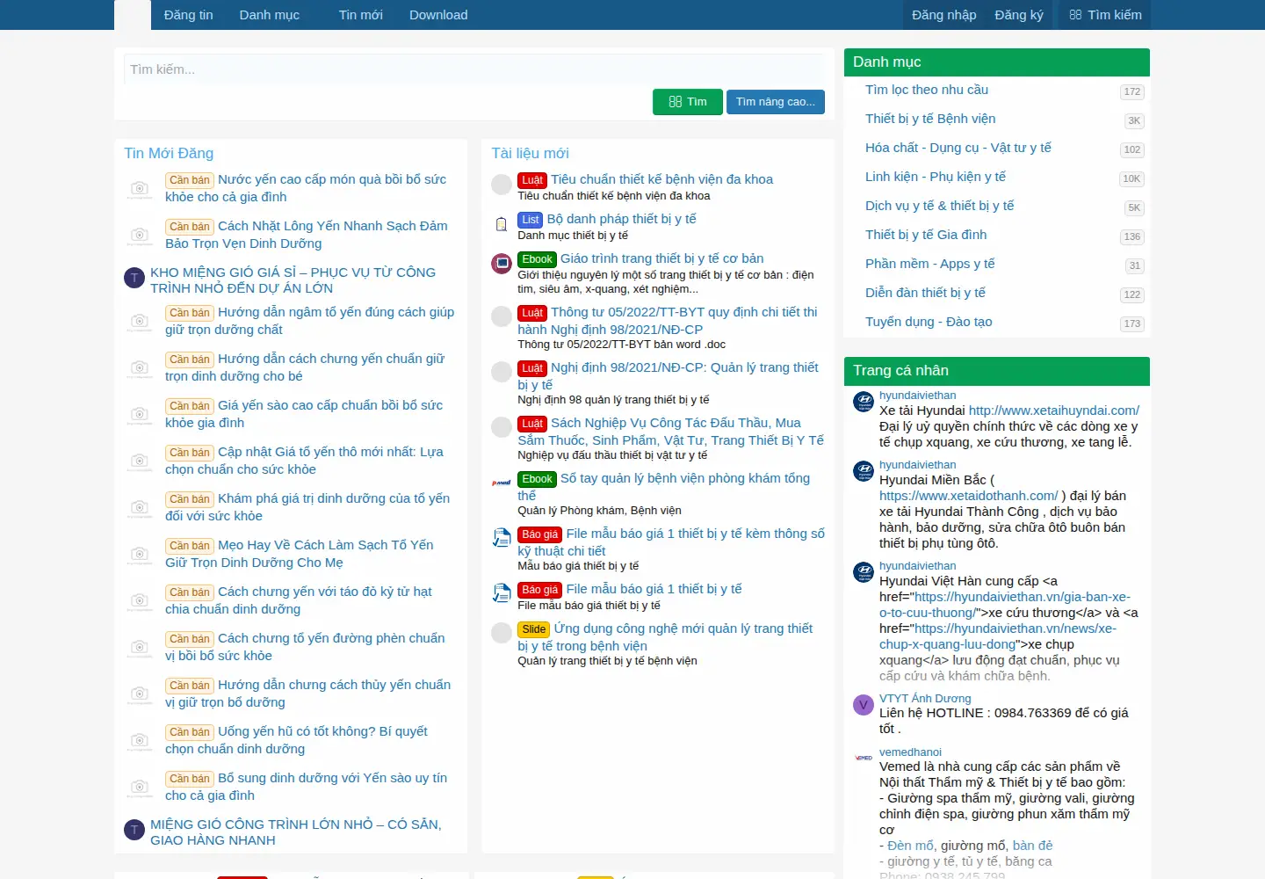Click the icon beside Giáo trình trang thiết bị
Screen dimensions: 1265x879
pyautogui.click(x=502, y=264)
